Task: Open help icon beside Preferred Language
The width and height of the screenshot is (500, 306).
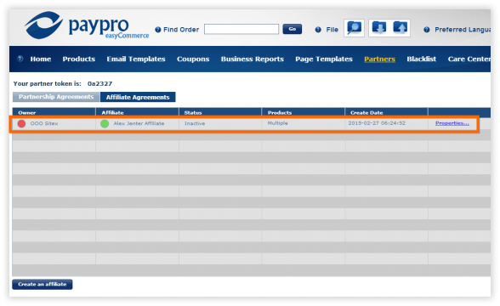Action: (x=427, y=30)
